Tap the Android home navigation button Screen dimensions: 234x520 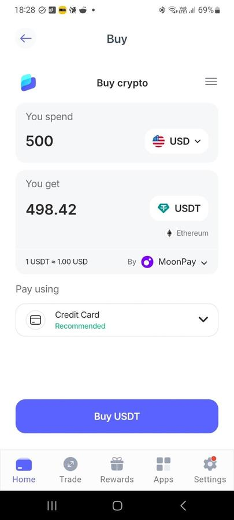click(x=117, y=506)
